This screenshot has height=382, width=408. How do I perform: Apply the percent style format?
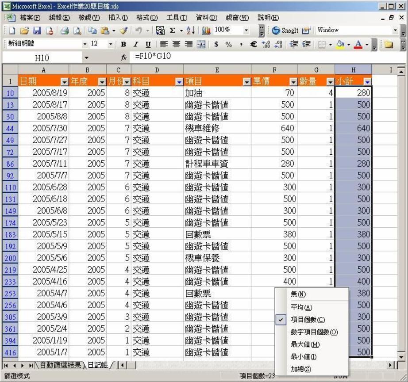(228, 44)
